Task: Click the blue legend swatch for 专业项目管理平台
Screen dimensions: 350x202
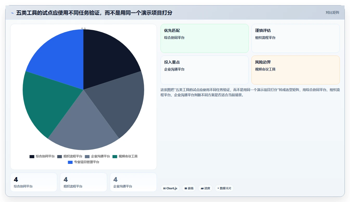Action: (70, 162)
